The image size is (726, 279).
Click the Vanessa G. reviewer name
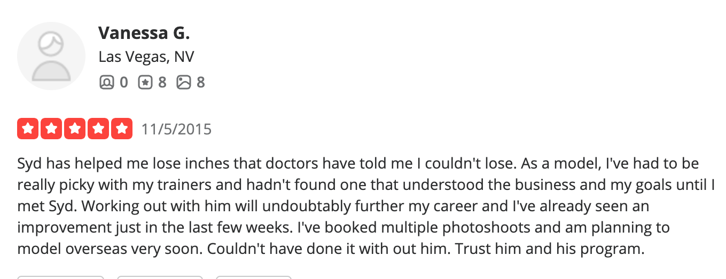pos(144,33)
